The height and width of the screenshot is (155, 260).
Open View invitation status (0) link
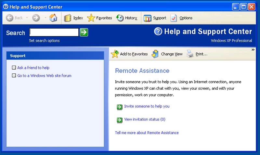pyautogui.click(x=145, y=119)
